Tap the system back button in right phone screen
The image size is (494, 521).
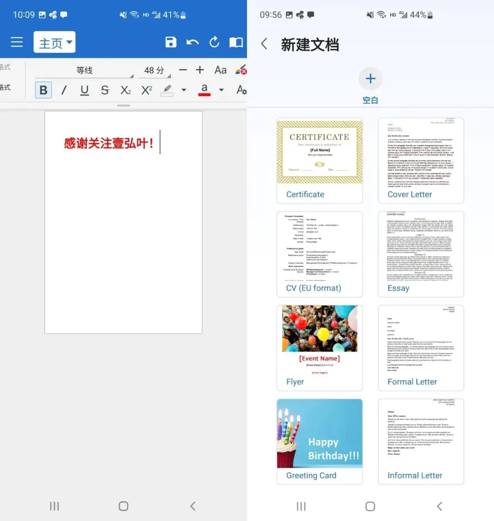[440, 506]
